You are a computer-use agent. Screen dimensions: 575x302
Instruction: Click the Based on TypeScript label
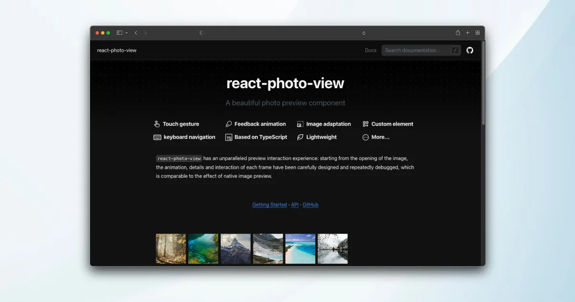click(x=261, y=137)
